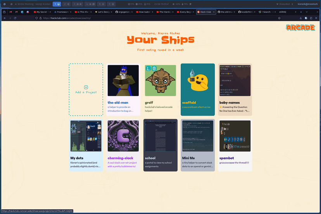
Task: Reload the page with the refresh icon
Action: [15, 18]
